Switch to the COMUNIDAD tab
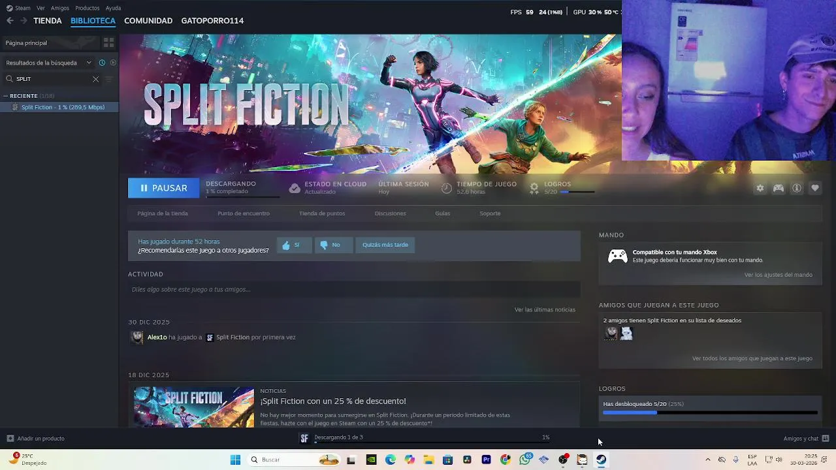The height and width of the screenshot is (470, 836). coord(148,21)
